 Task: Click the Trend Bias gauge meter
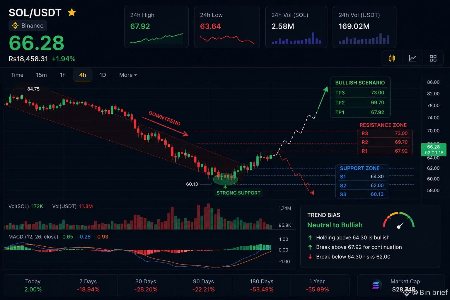click(399, 220)
